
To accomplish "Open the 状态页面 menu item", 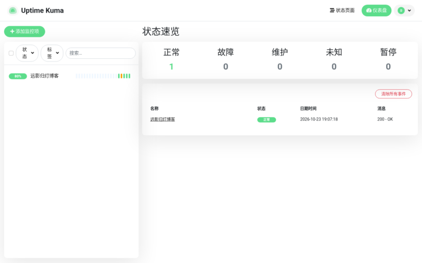I will pyautogui.click(x=342, y=11).
